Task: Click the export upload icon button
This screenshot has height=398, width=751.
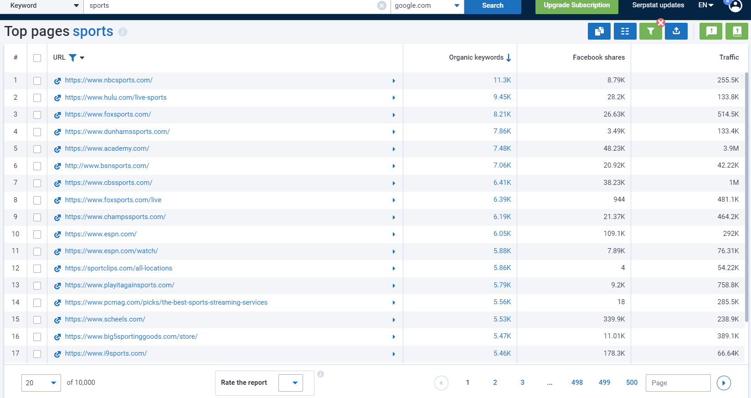Action: coord(676,31)
